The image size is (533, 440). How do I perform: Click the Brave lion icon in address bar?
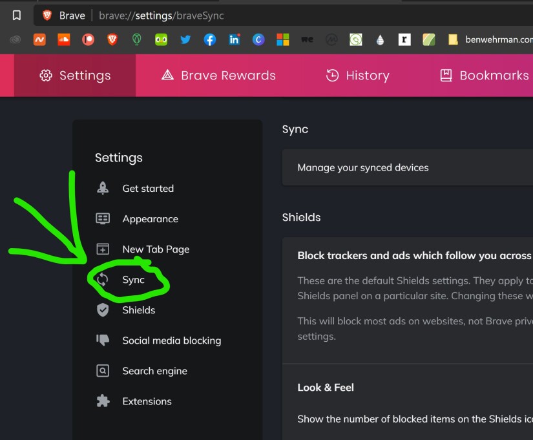click(47, 16)
